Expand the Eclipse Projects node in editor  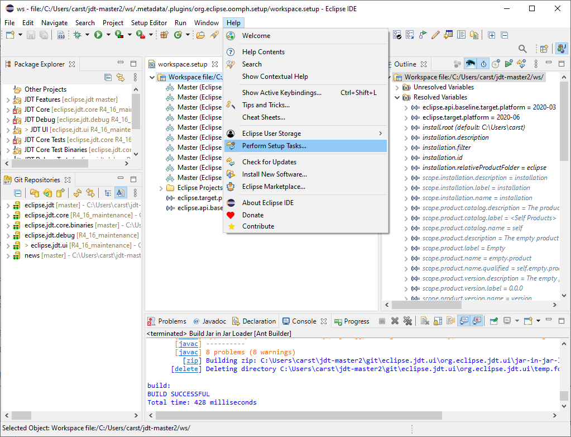point(161,188)
